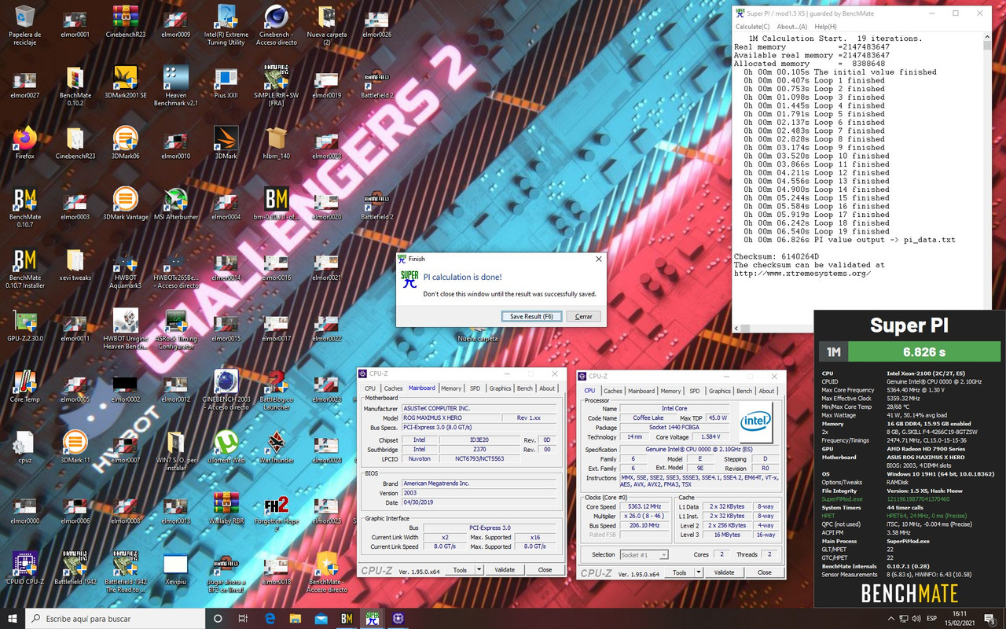Switch to Caches tab in the Mainboard CPU-Z window
Viewport: 1006px width, 629px height.
tap(393, 388)
